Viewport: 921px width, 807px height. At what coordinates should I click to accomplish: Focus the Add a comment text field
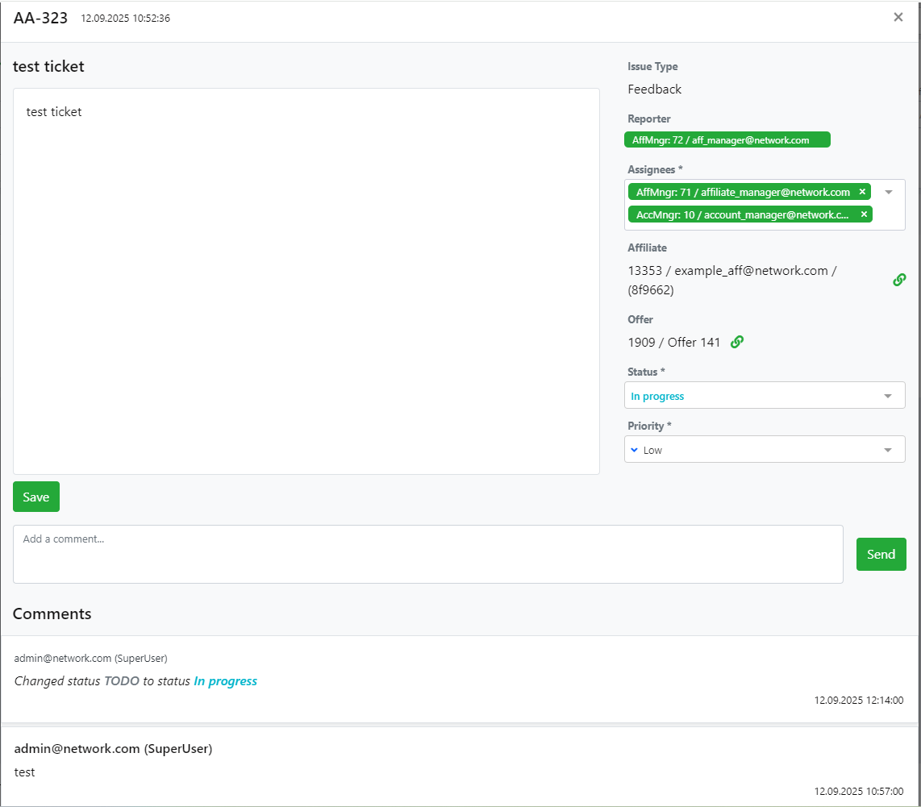click(427, 554)
